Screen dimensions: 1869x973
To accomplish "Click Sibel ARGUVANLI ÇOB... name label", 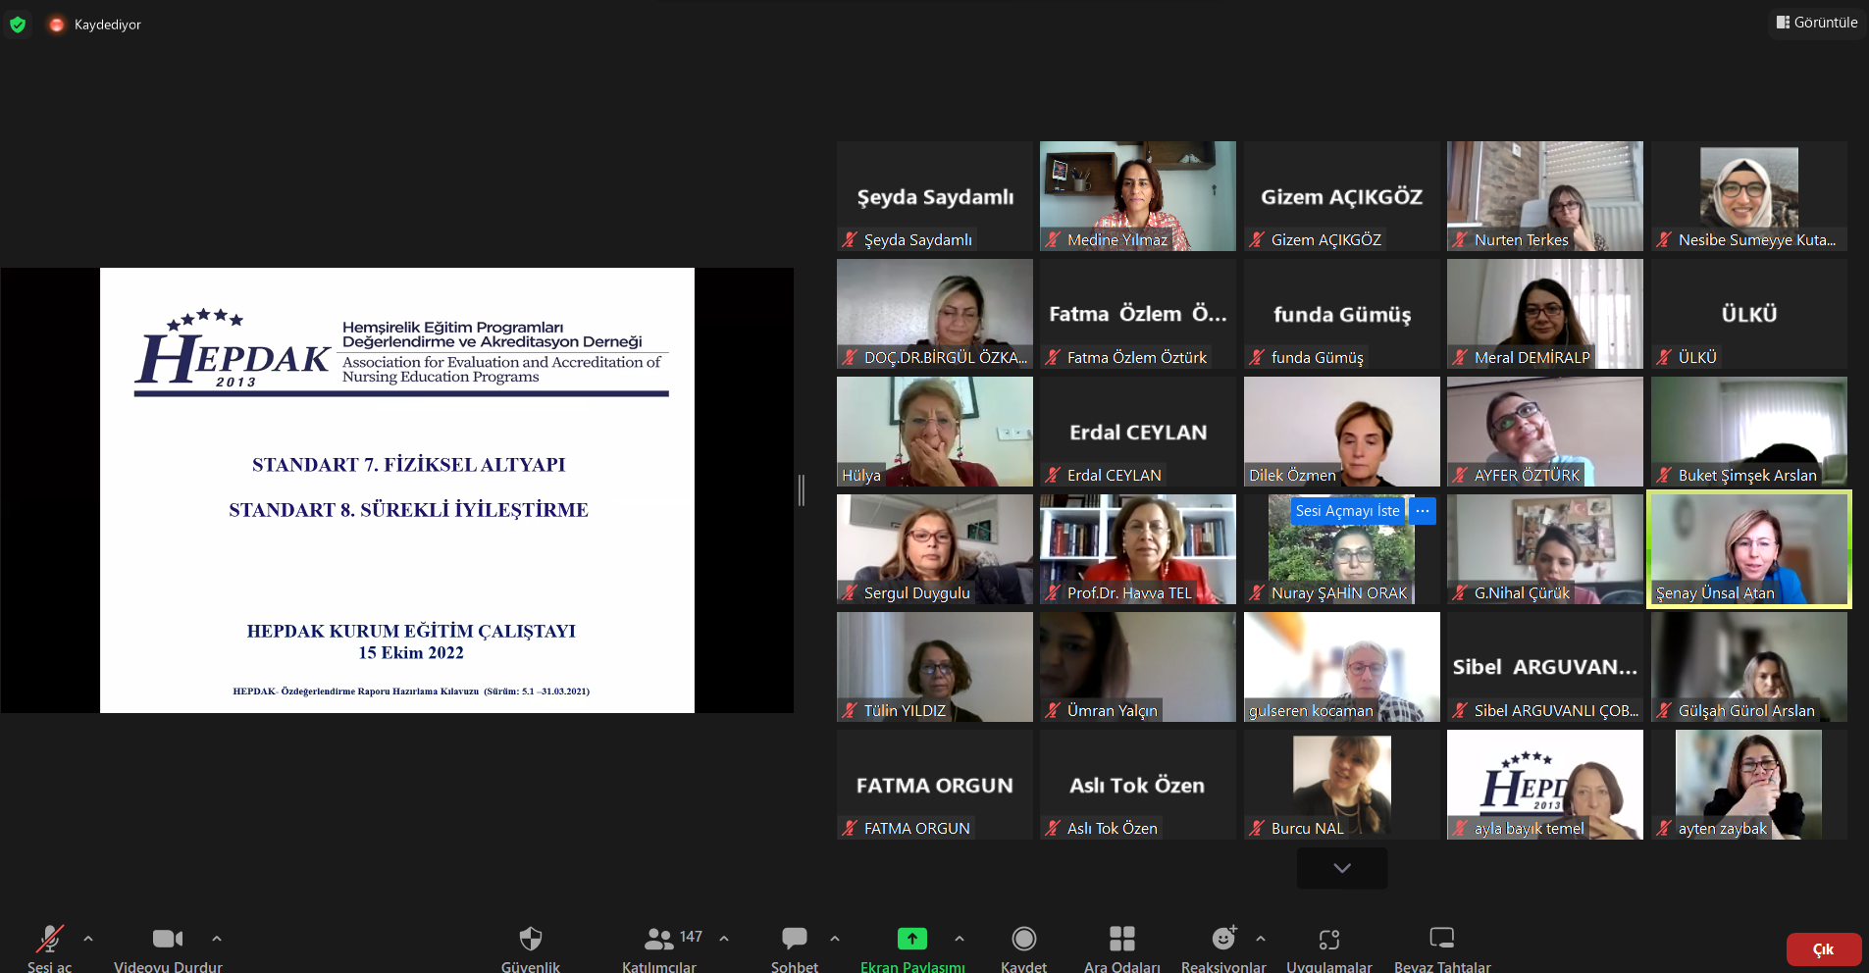I will pos(1557,710).
